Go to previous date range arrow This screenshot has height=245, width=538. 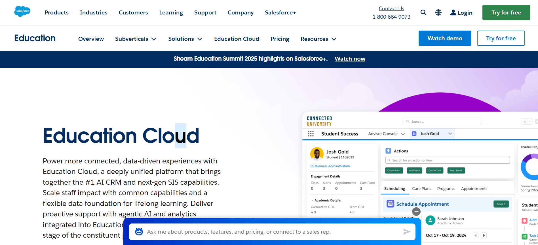[x=476, y=235]
